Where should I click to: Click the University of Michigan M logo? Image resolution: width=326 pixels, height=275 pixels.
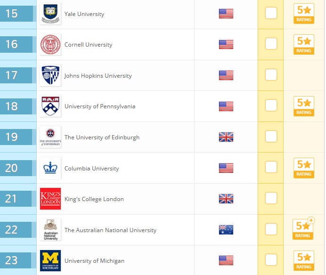pos(50,261)
